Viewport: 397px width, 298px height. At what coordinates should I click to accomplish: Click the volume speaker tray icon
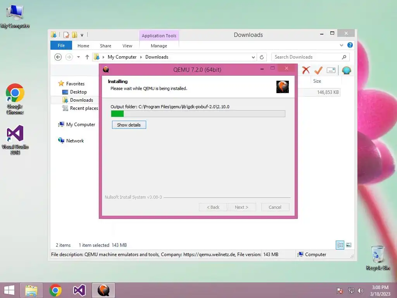pyautogui.click(x=361, y=290)
